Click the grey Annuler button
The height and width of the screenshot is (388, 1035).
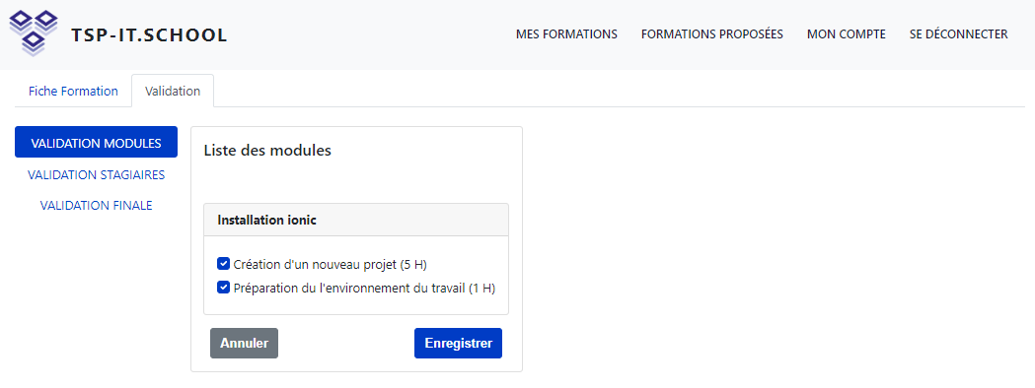(245, 344)
